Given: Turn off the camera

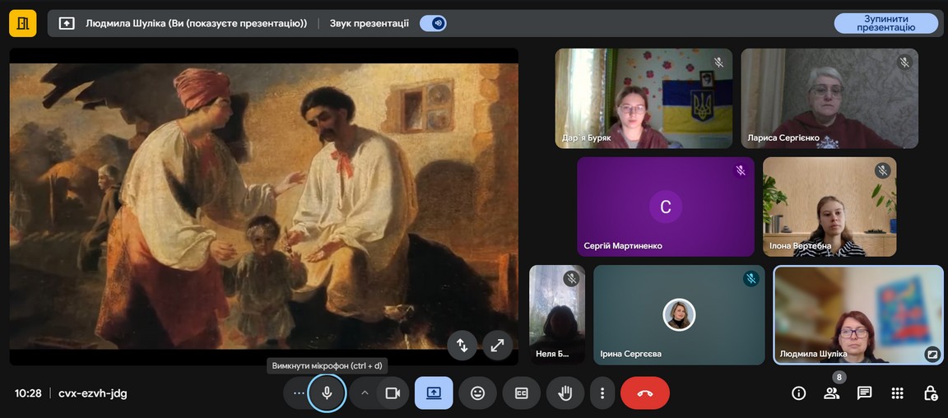Looking at the screenshot, I should pos(393,393).
